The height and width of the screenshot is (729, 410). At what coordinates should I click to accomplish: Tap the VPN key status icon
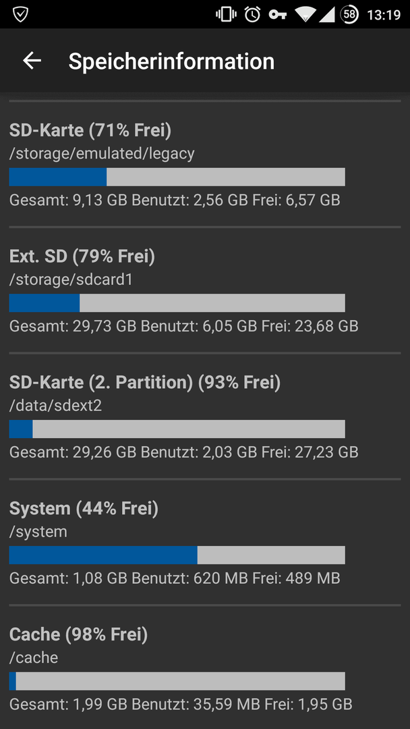coord(277,14)
